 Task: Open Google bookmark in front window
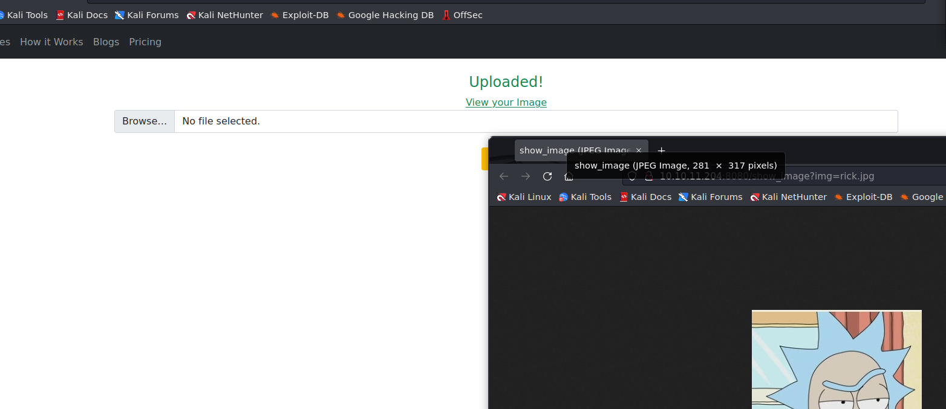click(x=922, y=197)
